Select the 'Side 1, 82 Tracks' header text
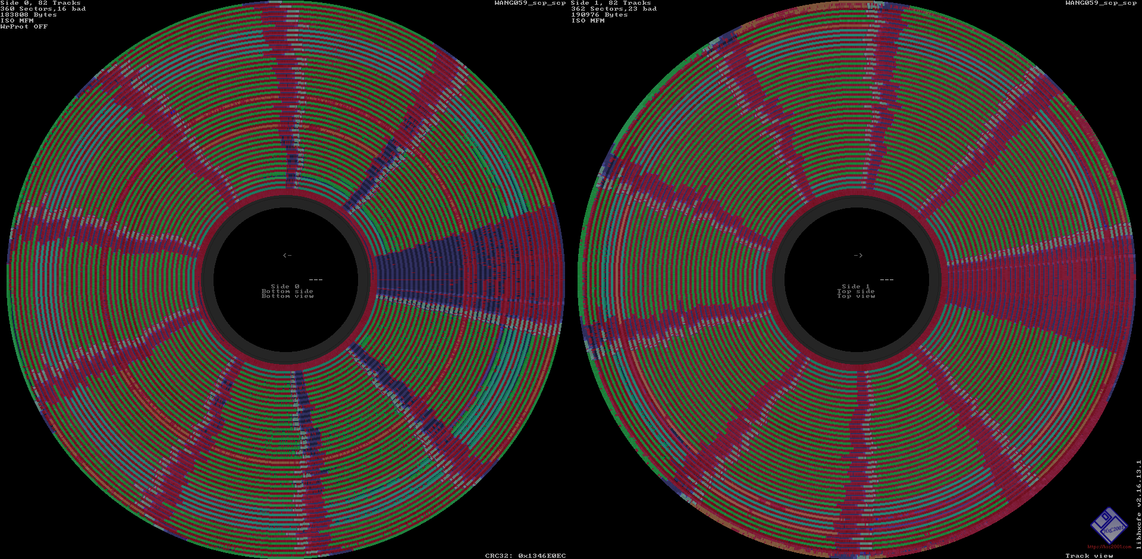This screenshot has height=559, width=1142. 611,3
